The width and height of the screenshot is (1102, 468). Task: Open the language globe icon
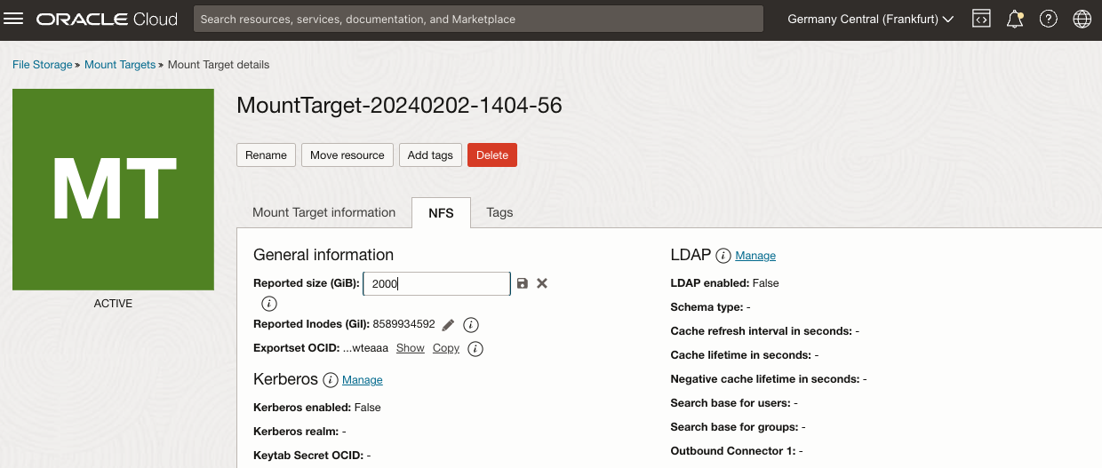[x=1082, y=19]
